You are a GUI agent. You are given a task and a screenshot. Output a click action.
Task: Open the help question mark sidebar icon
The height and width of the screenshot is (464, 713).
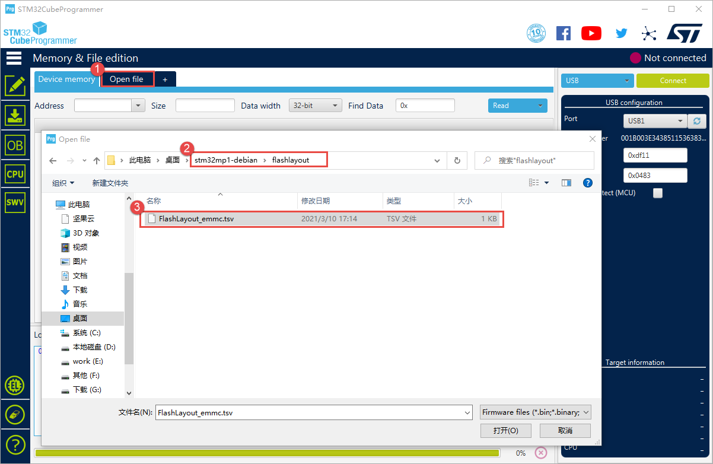15,444
